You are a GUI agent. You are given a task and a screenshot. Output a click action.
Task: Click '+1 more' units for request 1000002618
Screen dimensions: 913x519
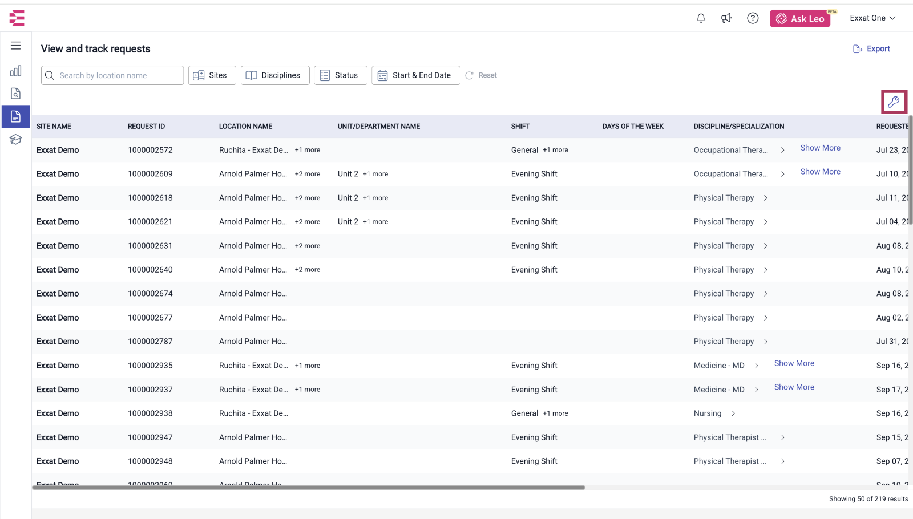pyautogui.click(x=375, y=198)
